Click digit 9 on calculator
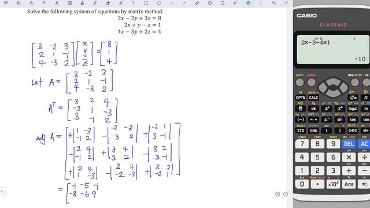The height and width of the screenshot is (208, 370). point(333,144)
